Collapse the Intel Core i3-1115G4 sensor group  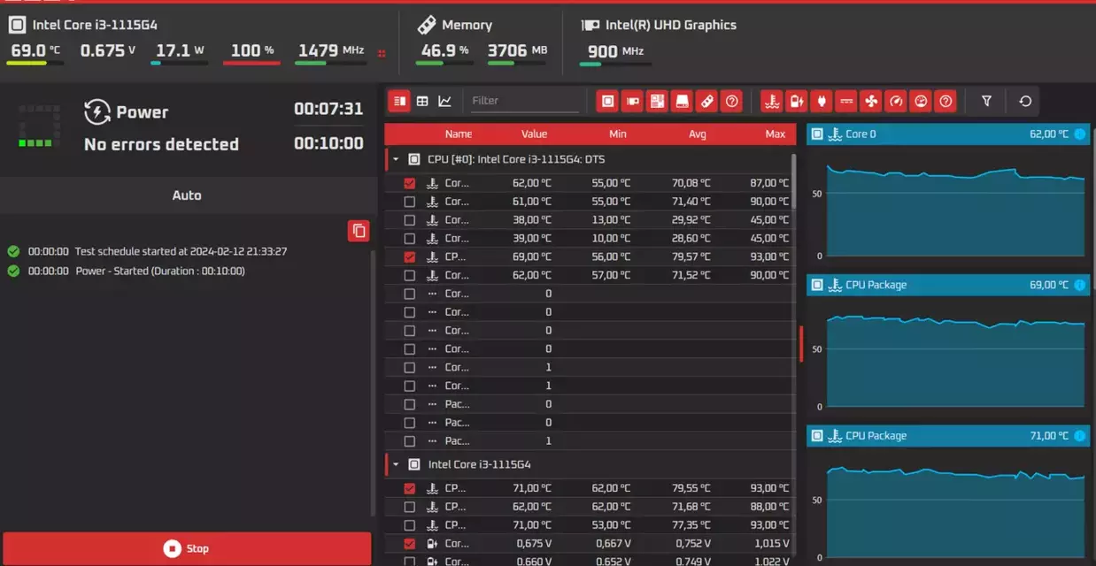[x=396, y=464]
